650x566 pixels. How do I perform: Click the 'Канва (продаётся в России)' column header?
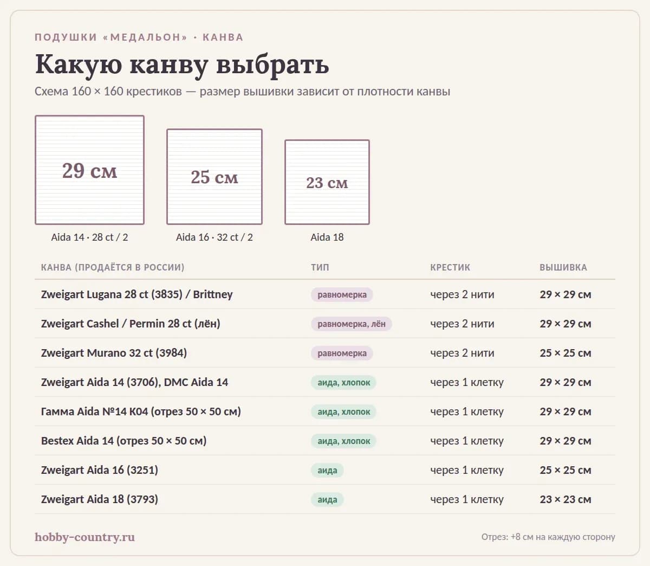point(113,267)
